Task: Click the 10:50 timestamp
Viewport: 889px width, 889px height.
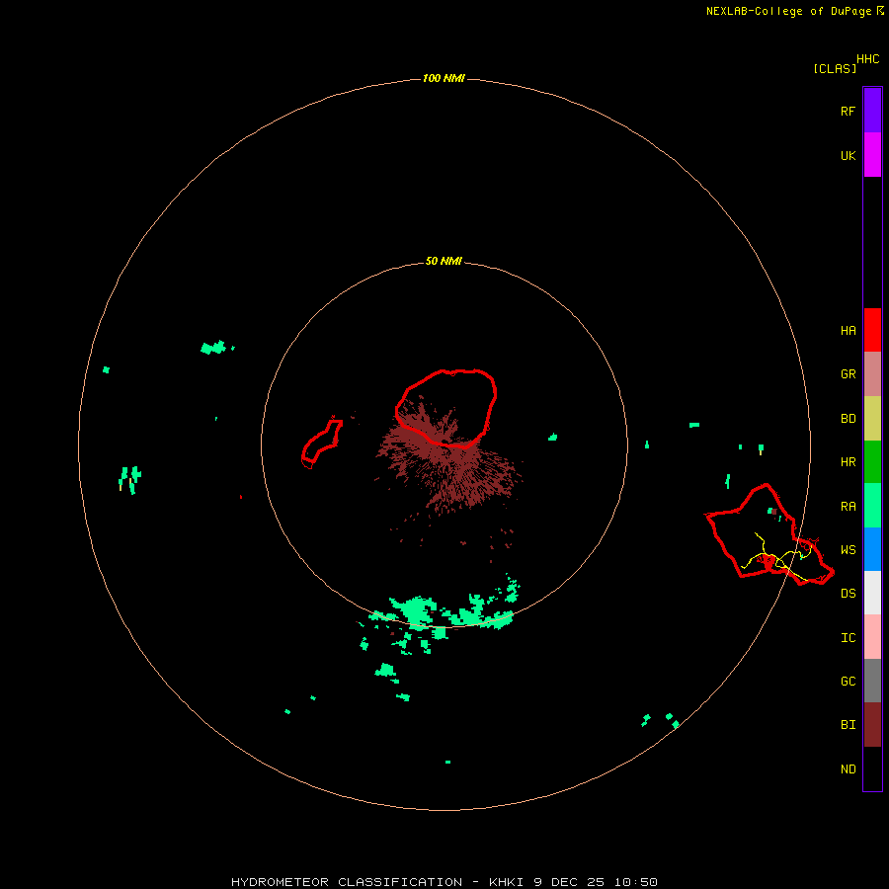Action: coord(636,882)
